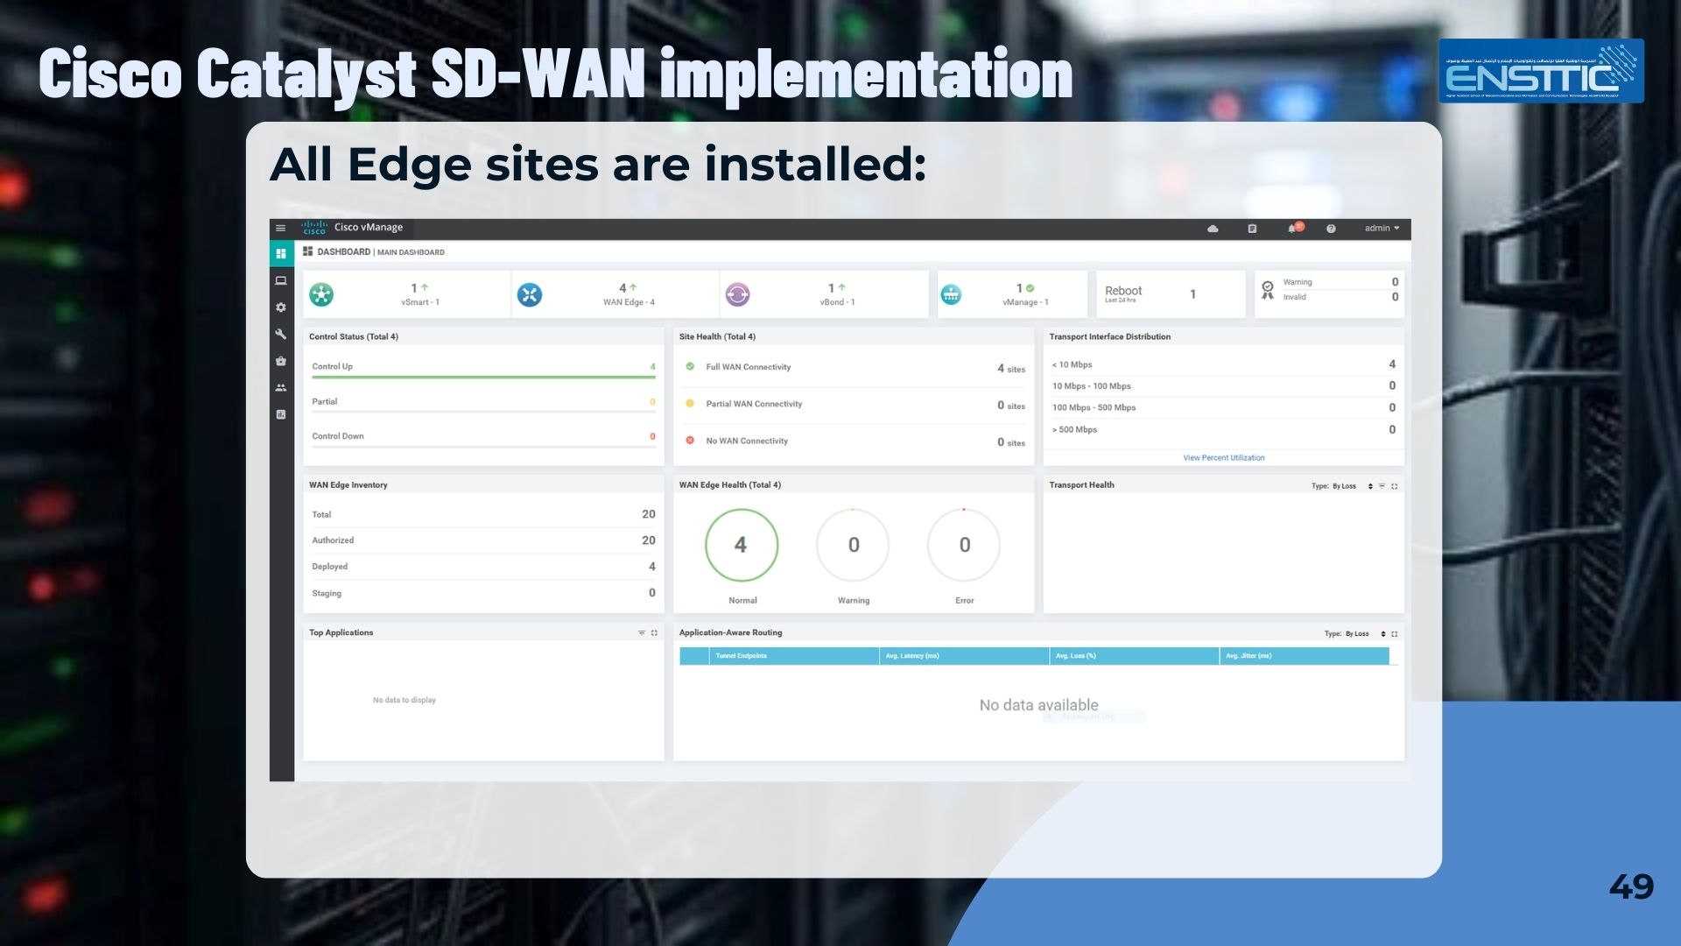Open the Monitor panel from the sidebar
The height and width of the screenshot is (946, 1681).
tap(281, 282)
